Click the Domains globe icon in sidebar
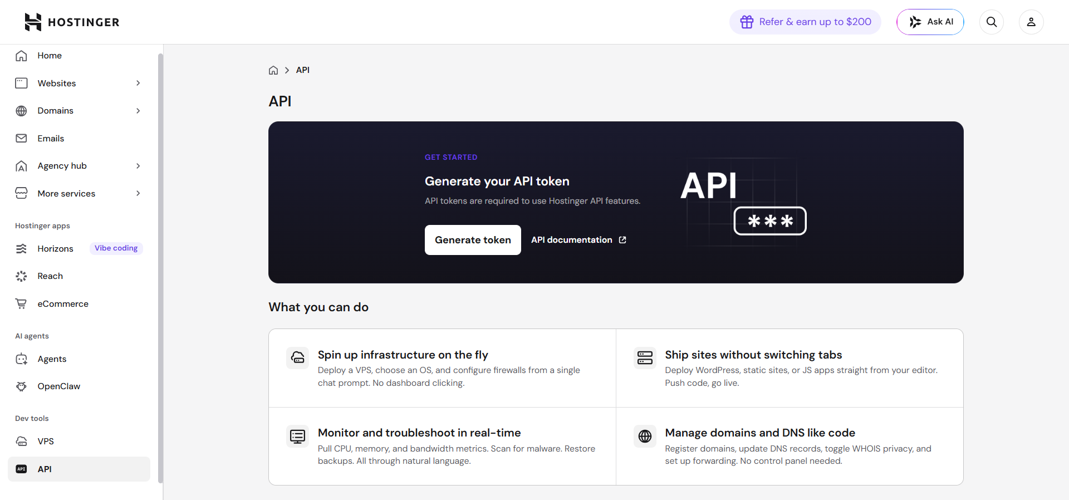Image resolution: width=1069 pixels, height=500 pixels. tap(21, 111)
